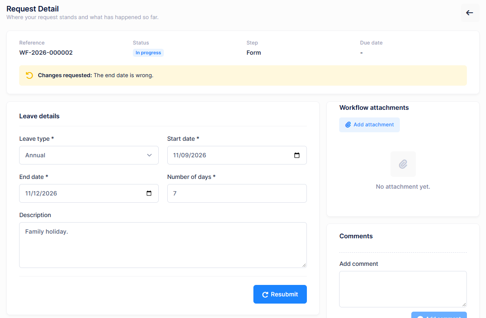This screenshot has width=486, height=318.
Task: Grab the Description textarea resize handle
Action: tap(304, 265)
